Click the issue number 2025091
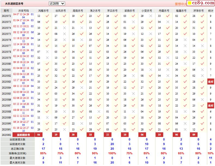Screen dimensions: 215x166 pyautogui.click(x=6, y=130)
